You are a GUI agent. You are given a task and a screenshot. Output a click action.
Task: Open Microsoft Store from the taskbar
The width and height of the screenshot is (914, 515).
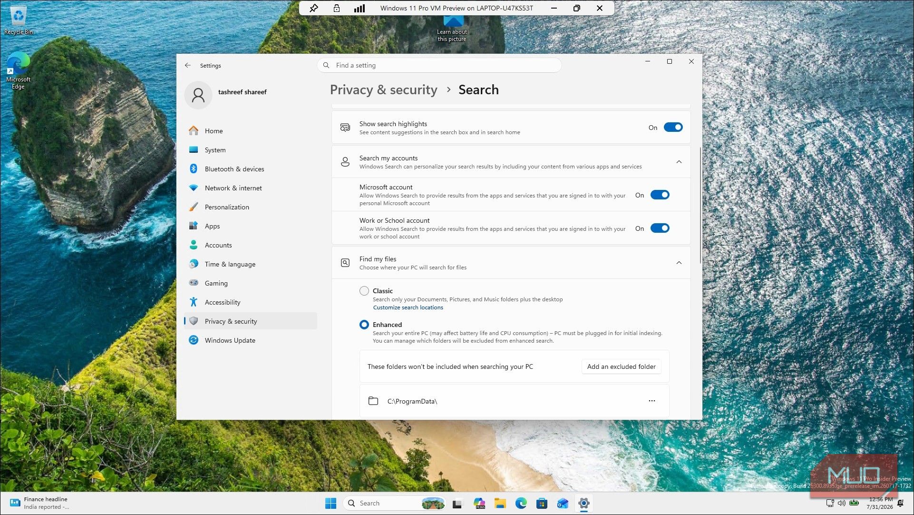pos(542,504)
